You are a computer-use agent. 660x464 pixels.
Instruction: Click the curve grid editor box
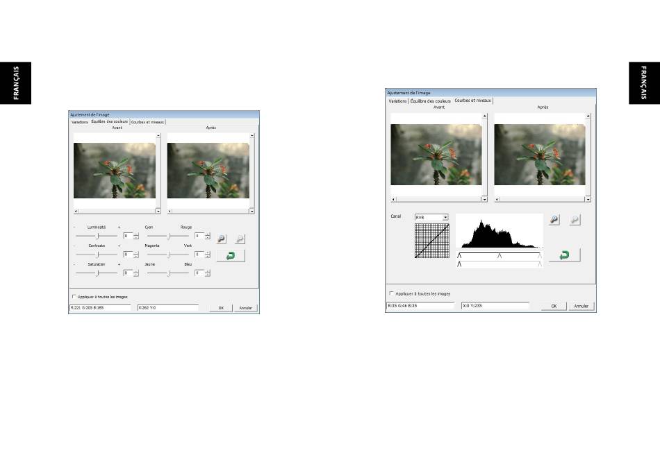click(x=432, y=241)
